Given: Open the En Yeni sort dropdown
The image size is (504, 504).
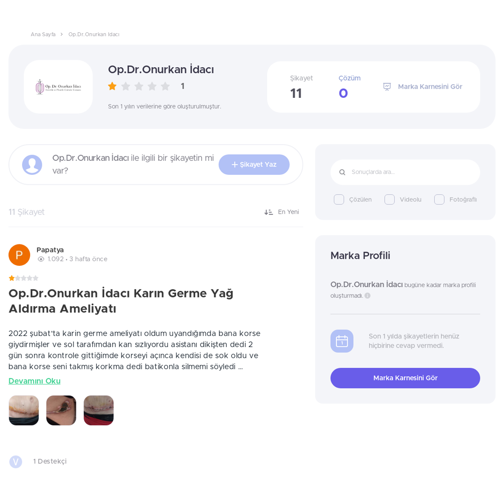Looking at the screenshot, I should coord(281,212).
